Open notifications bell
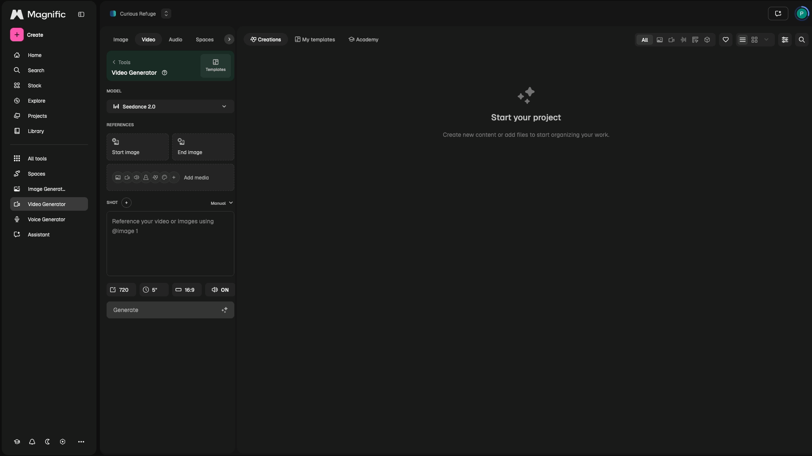 tap(32, 442)
